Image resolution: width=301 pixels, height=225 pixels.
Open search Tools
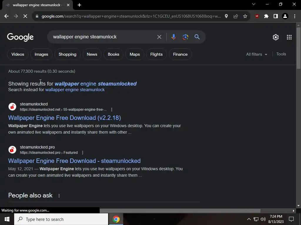click(x=281, y=54)
